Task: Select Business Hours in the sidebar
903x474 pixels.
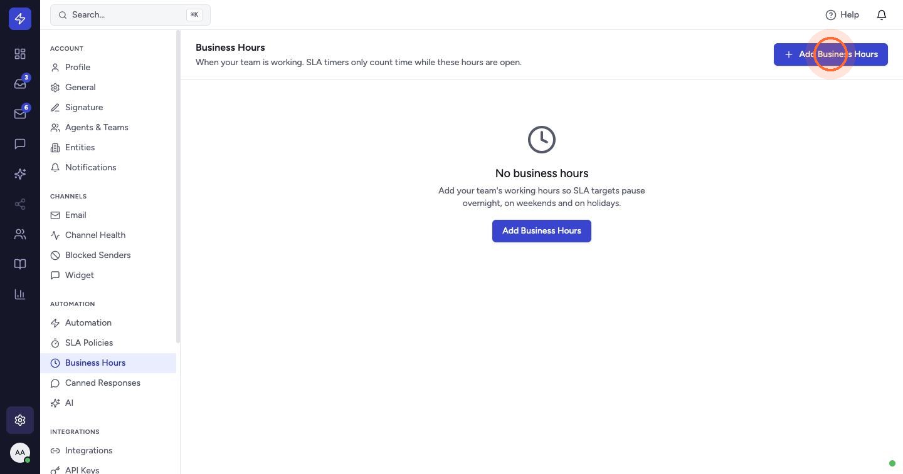Action: [108, 363]
